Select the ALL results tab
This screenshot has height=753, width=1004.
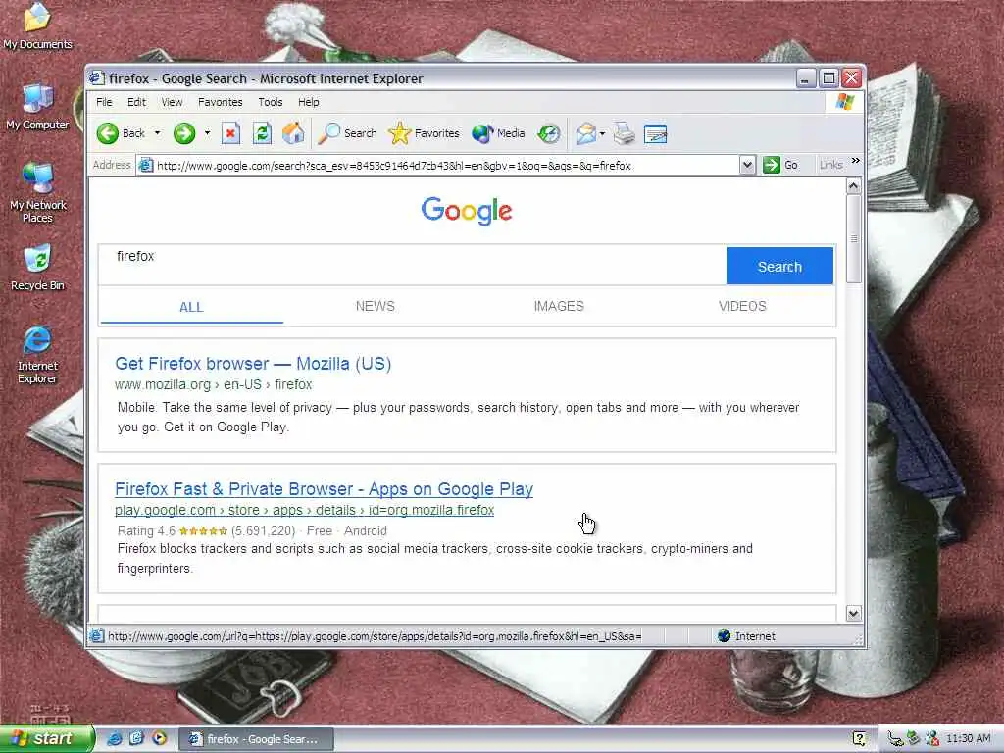coord(191,307)
